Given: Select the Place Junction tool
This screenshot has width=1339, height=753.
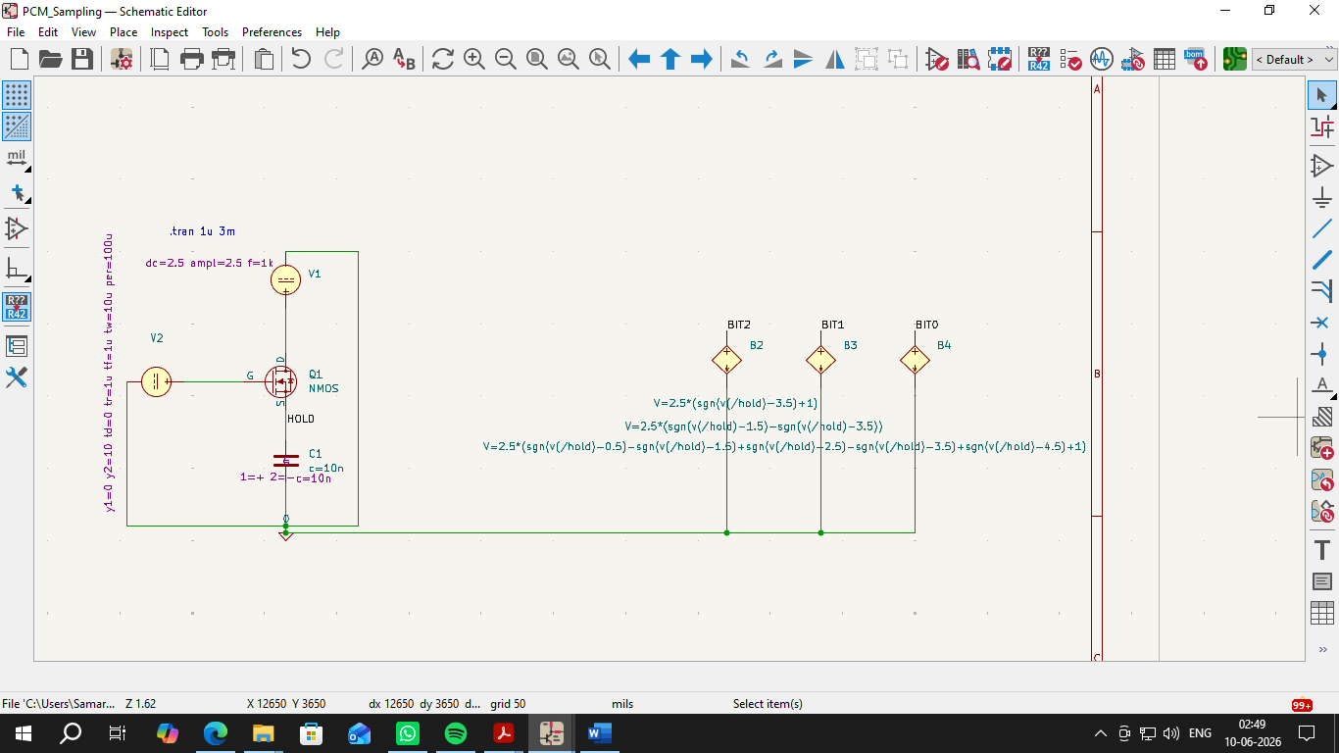Looking at the screenshot, I should pyautogui.click(x=1322, y=354).
